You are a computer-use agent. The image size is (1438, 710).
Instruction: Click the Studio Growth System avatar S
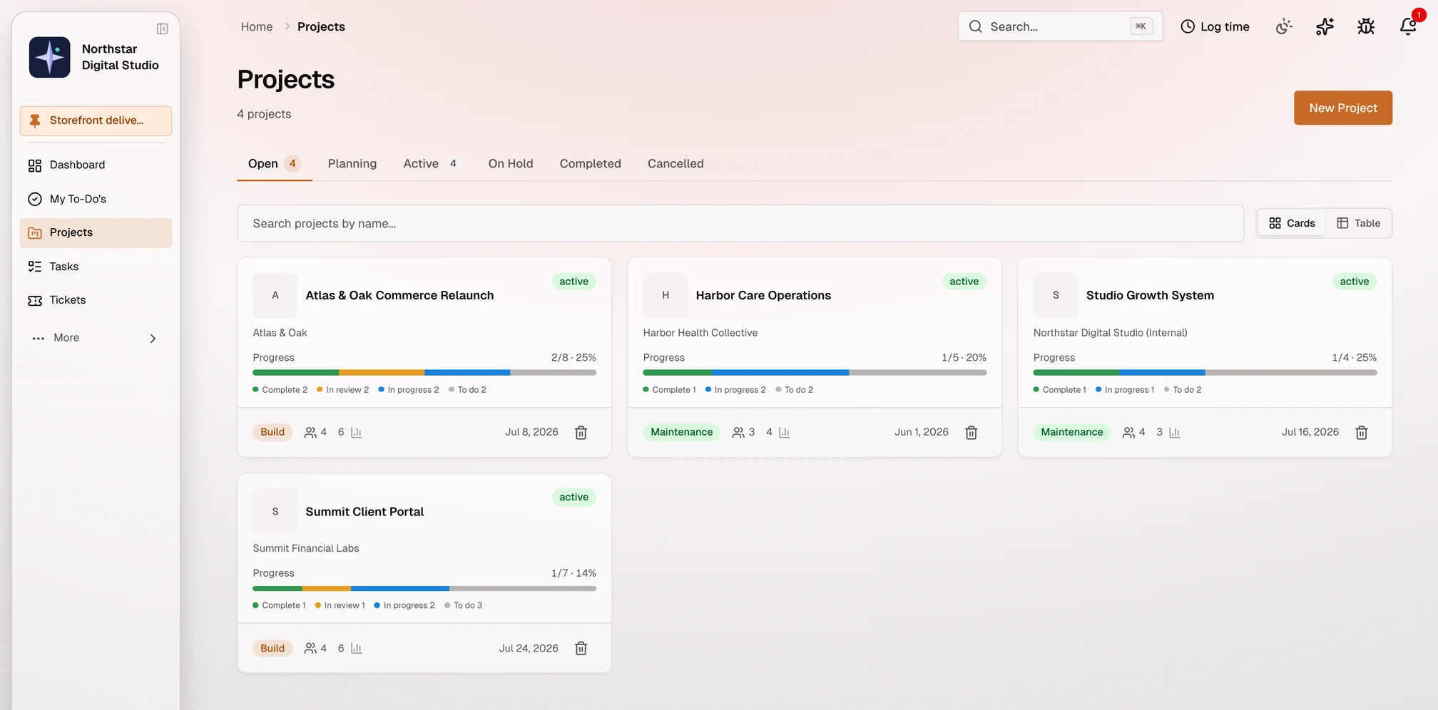(1056, 295)
